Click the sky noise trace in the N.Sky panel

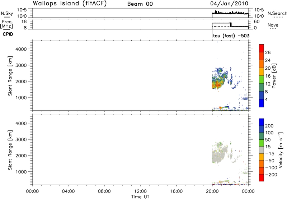[x=230, y=13]
